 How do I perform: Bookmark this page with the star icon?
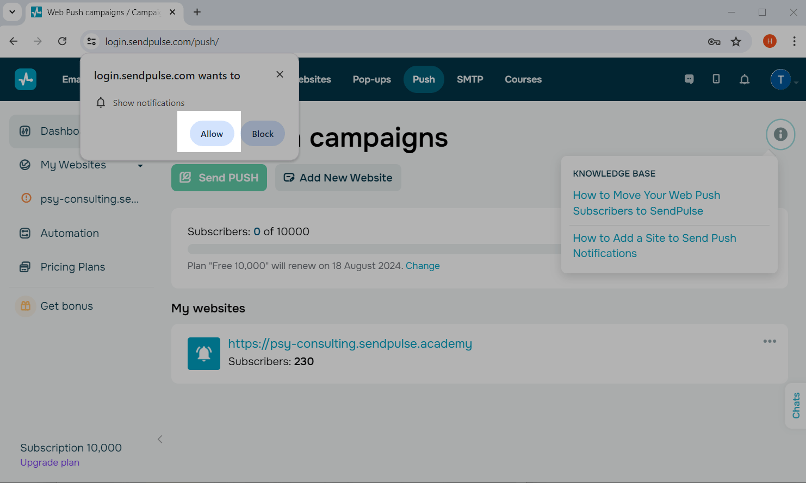click(x=736, y=42)
